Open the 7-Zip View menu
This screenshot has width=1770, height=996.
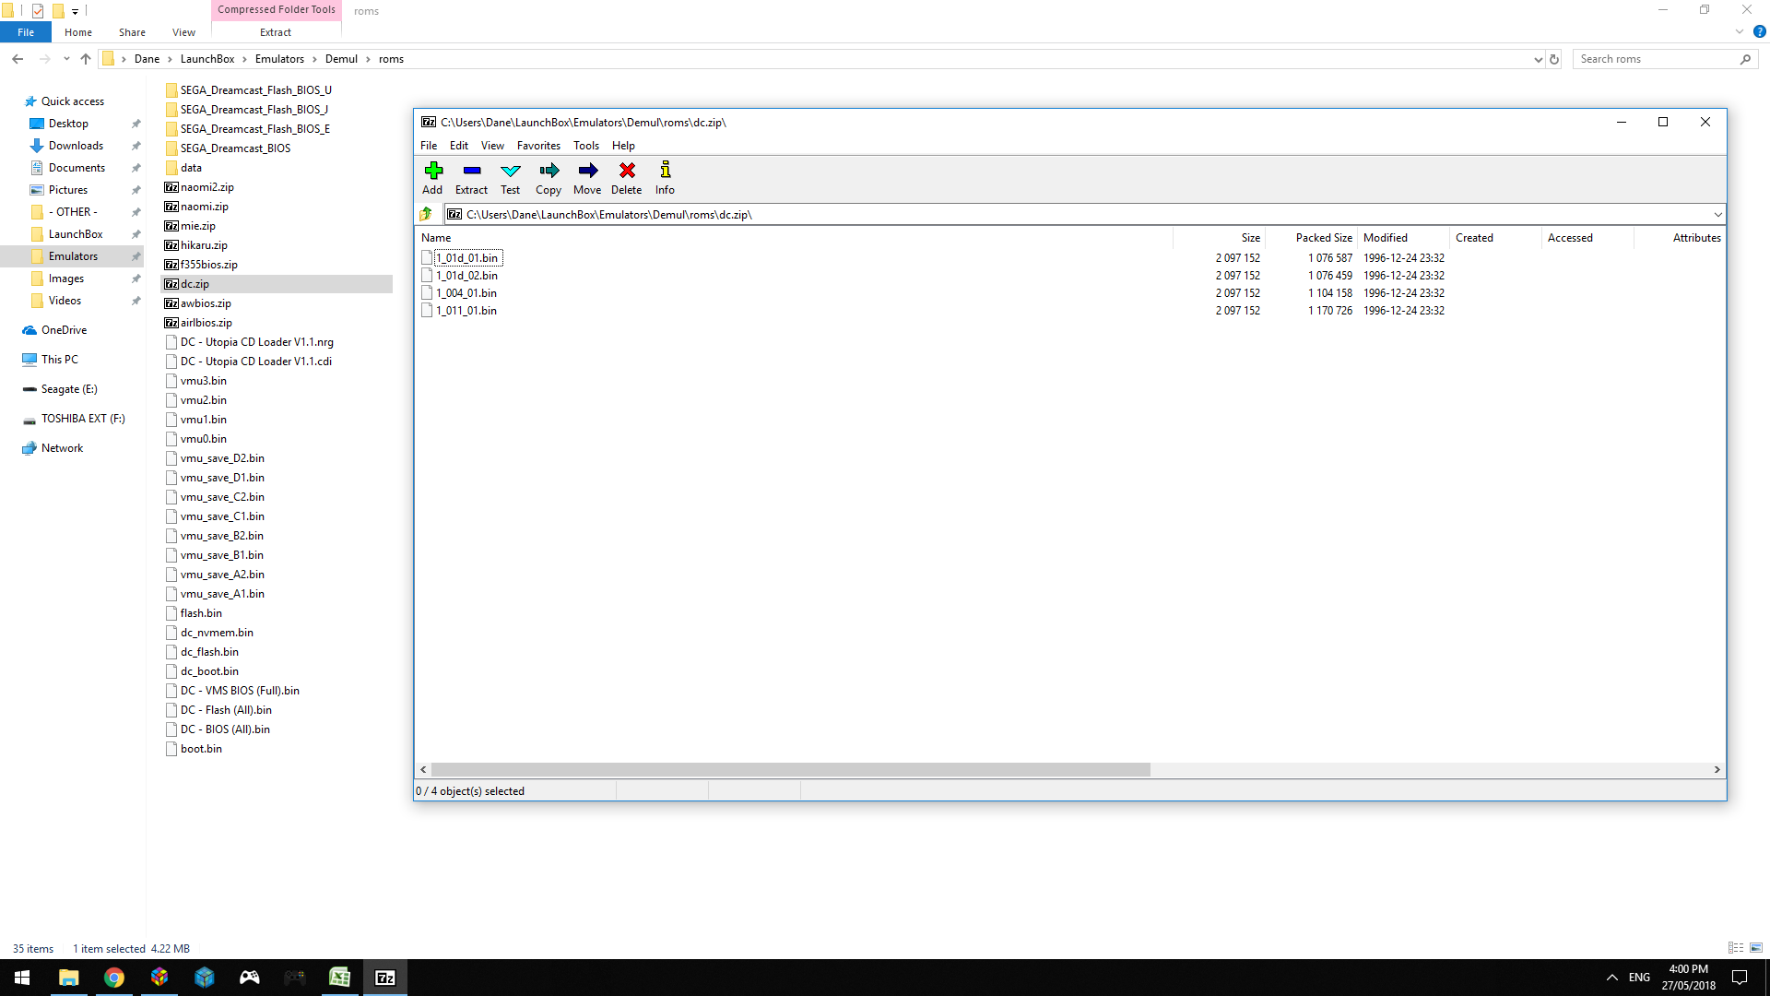pyautogui.click(x=492, y=146)
